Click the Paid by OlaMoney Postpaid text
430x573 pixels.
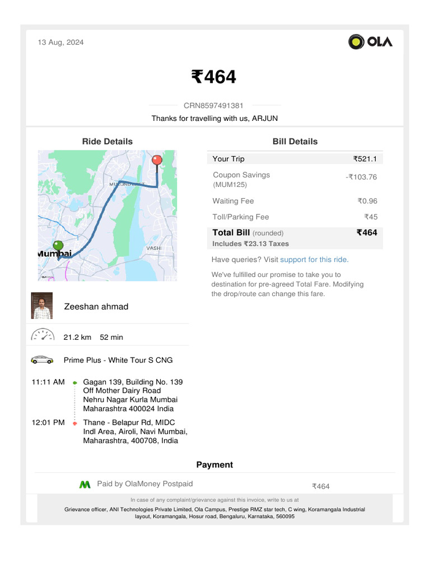[145, 483]
